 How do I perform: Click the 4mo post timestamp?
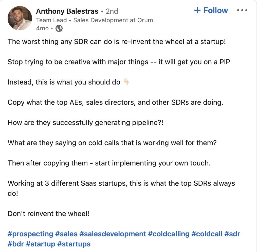pos(42,28)
